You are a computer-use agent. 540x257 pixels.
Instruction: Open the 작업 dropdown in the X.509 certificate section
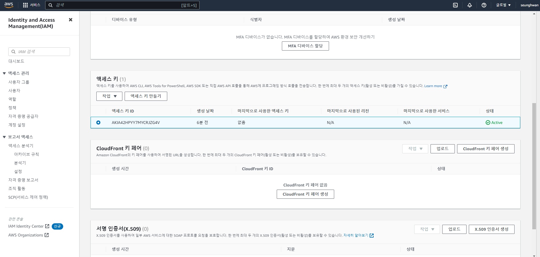(427, 229)
